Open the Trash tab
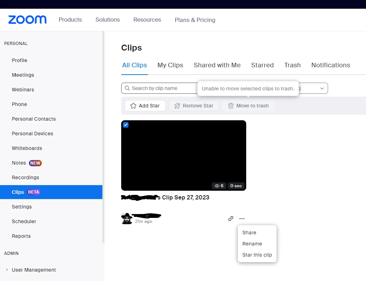The height and width of the screenshot is (281, 366). pyautogui.click(x=292, y=65)
